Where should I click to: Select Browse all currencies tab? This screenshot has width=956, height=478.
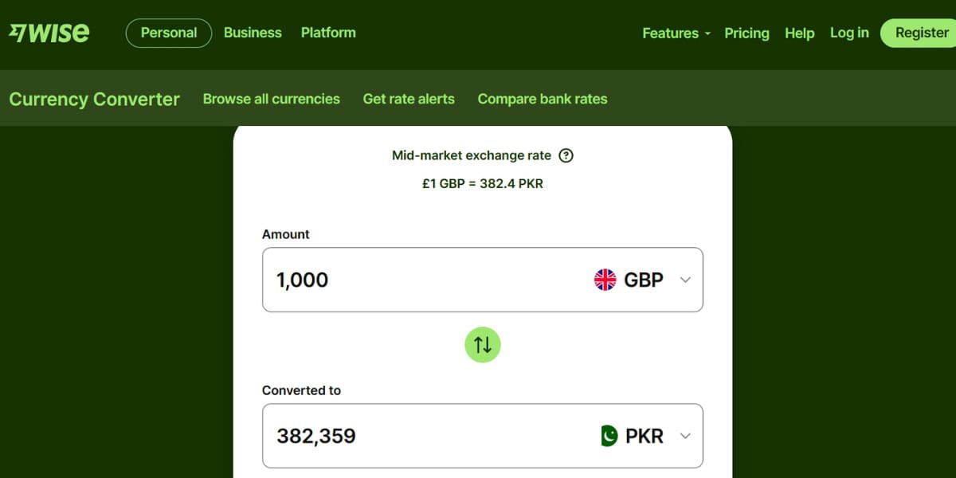[x=271, y=99]
